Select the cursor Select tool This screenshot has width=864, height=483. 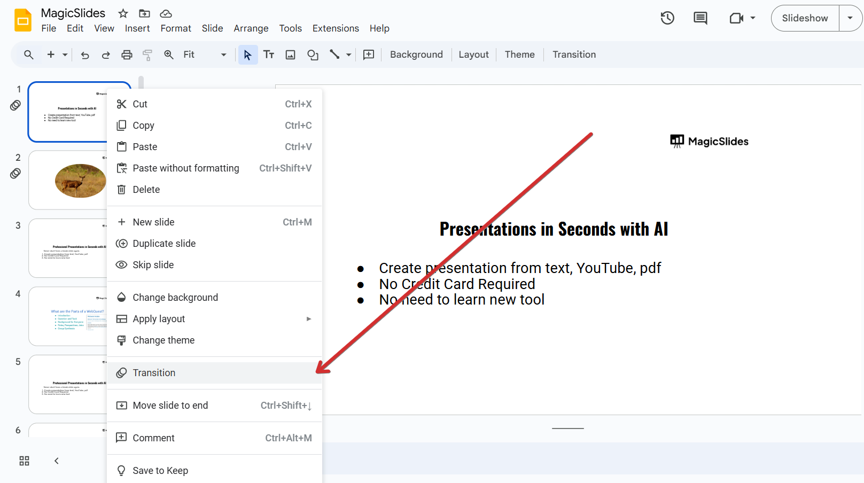pos(248,54)
